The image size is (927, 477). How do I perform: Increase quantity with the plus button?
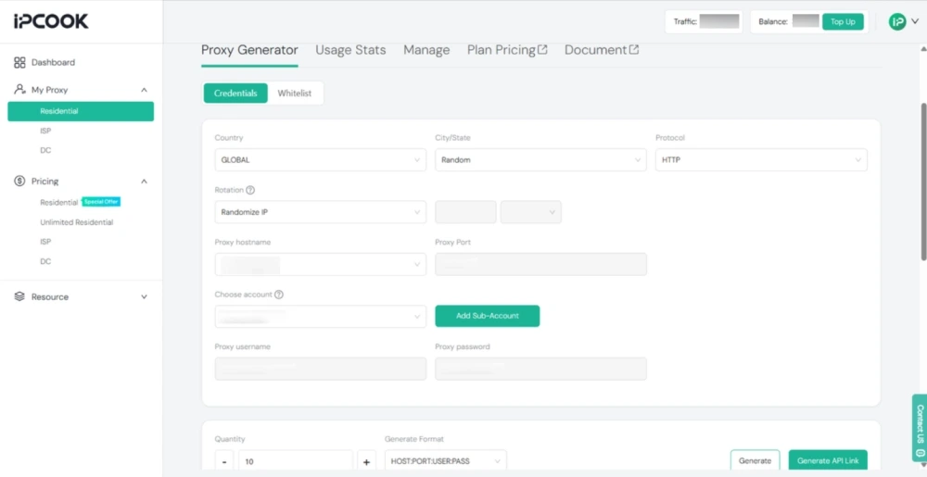366,461
